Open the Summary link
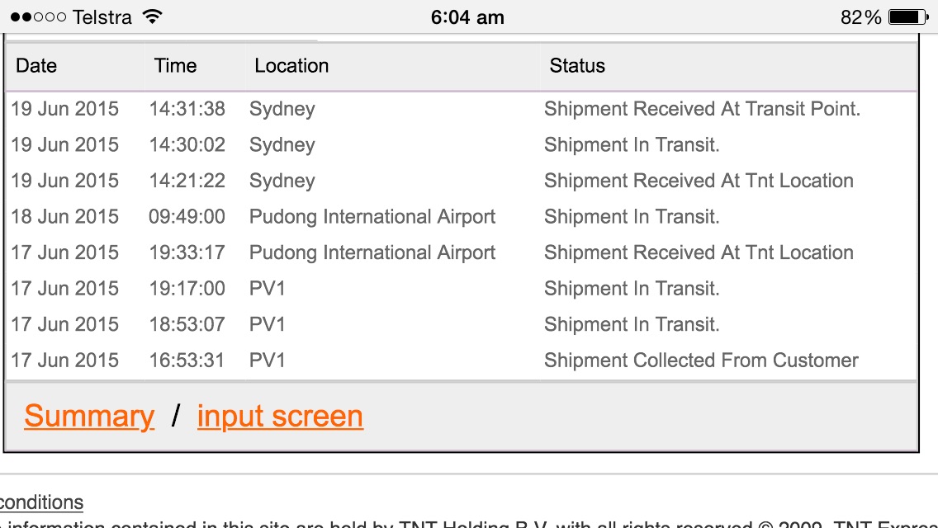 (89, 417)
